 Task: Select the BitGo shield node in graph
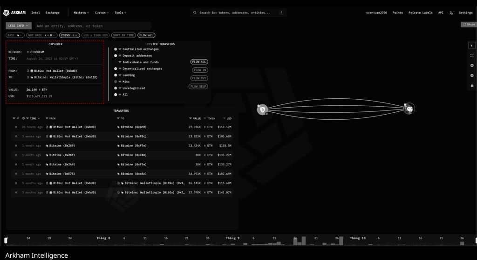pyautogui.click(x=262, y=109)
